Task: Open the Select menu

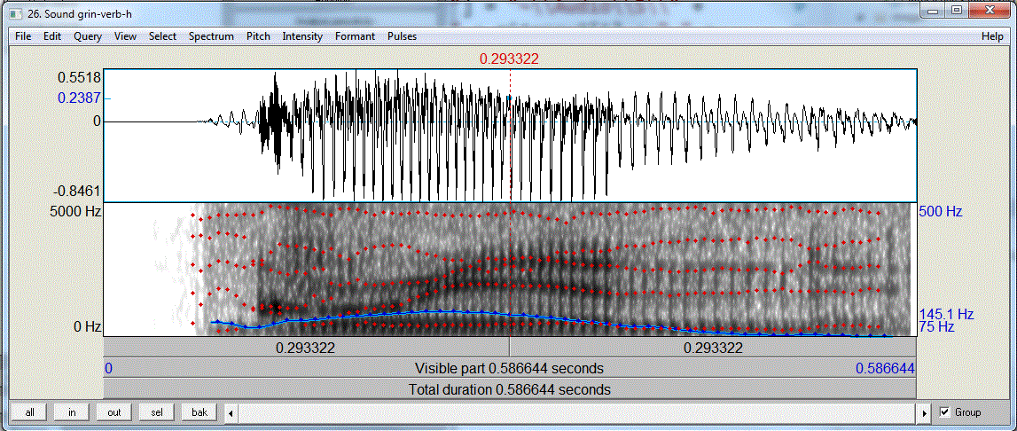Action: point(162,36)
